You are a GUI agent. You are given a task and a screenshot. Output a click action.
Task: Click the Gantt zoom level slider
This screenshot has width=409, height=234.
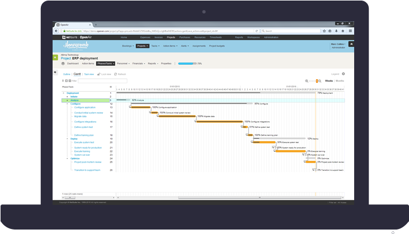pyautogui.click(x=314, y=81)
